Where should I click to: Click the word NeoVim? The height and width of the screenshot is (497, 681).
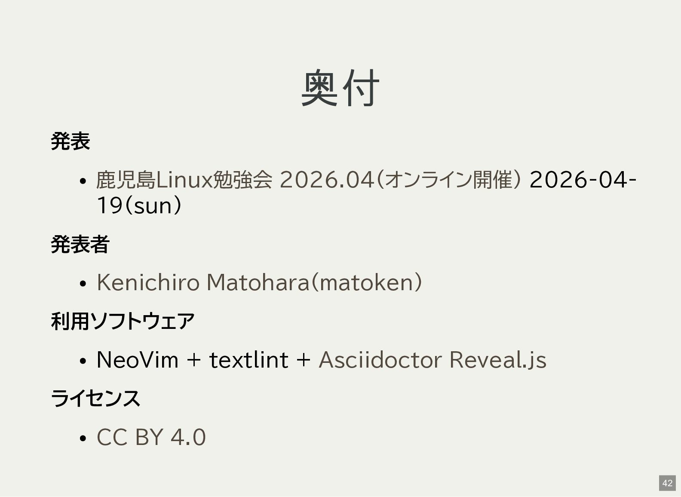point(137,360)
